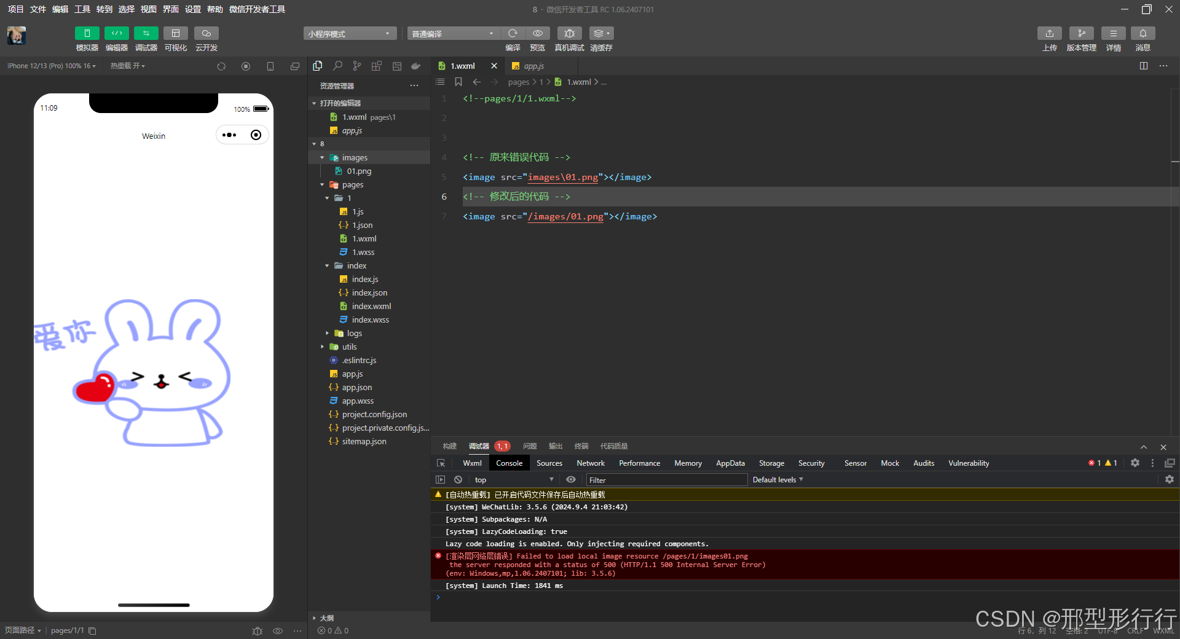Screen dimensions: 1180x639
Task: Collapse the debugger panel
Action: point(1144,447)
